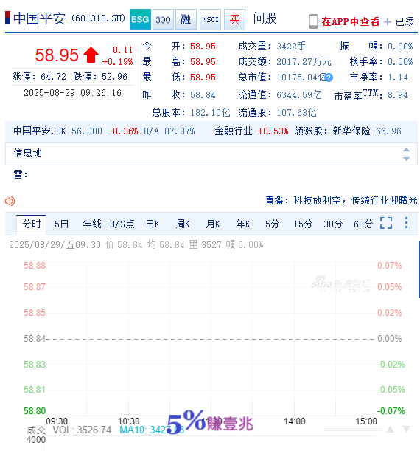Screen dimensions: 420x451
Task: Select the 5日 chart tab
Action: (x=61, y=224)
